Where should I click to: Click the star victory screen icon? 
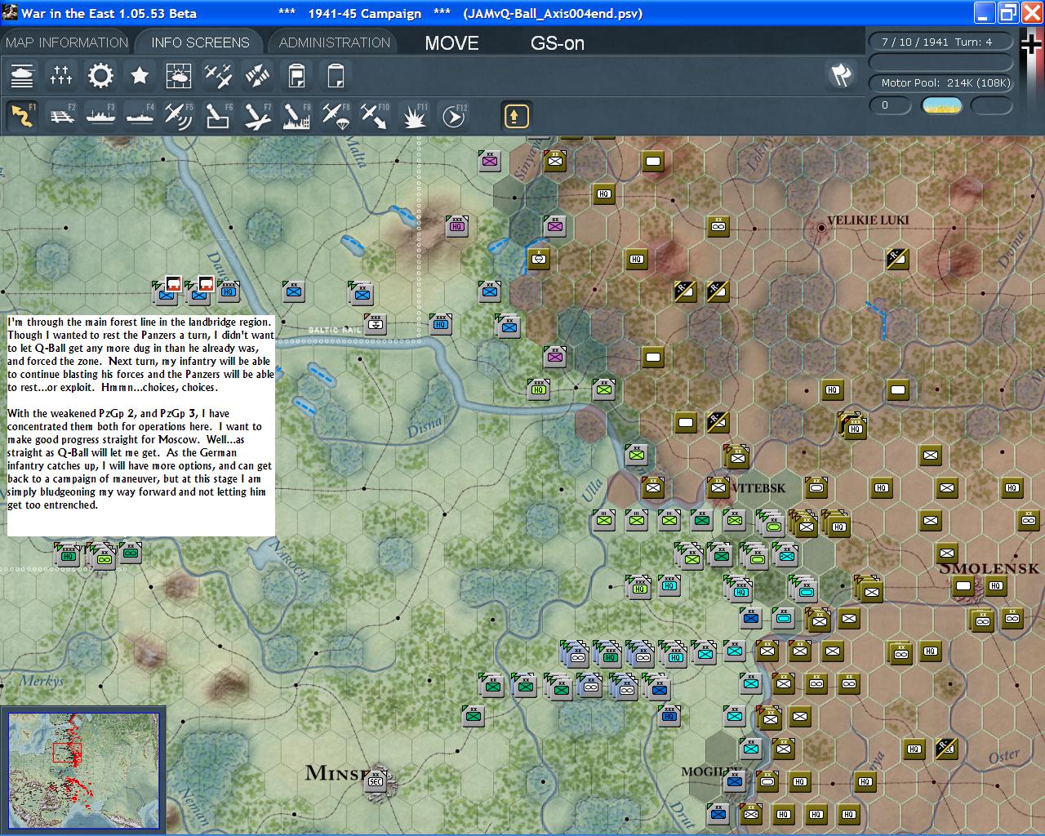(x=140, y=76)
